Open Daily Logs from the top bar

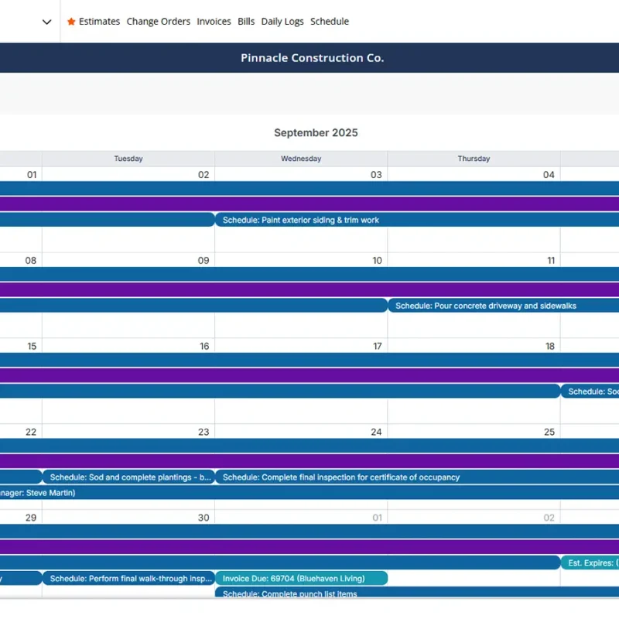282,22
